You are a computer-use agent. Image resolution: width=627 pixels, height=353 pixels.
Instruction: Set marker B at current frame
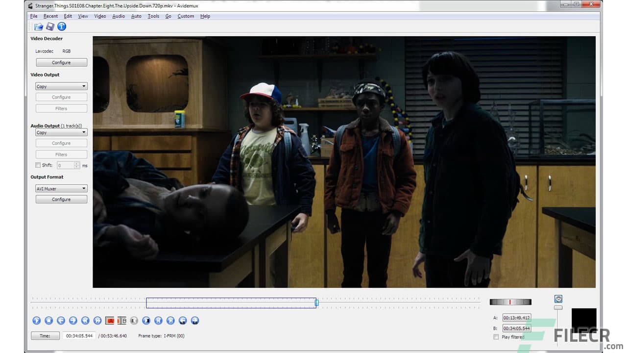(121, 320)
